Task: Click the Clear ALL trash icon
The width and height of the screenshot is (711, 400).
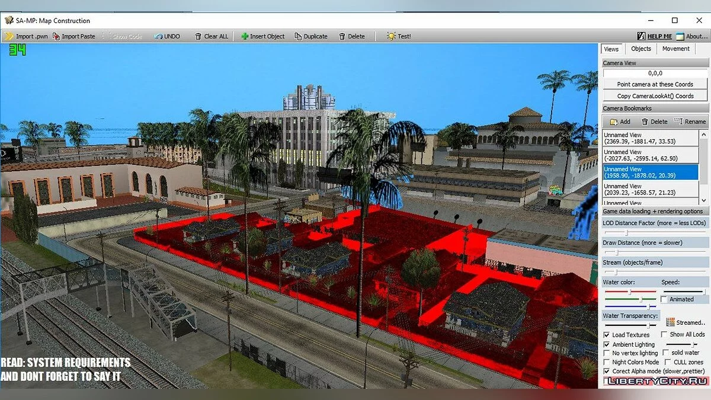Action: (198, 36)
